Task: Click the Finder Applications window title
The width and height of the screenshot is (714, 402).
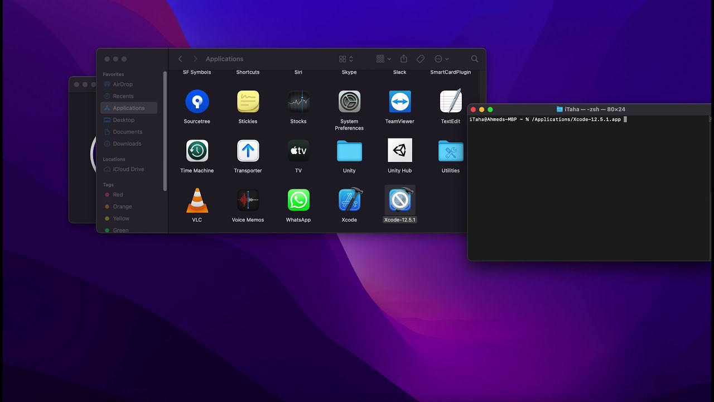Action: coord(225,59)
